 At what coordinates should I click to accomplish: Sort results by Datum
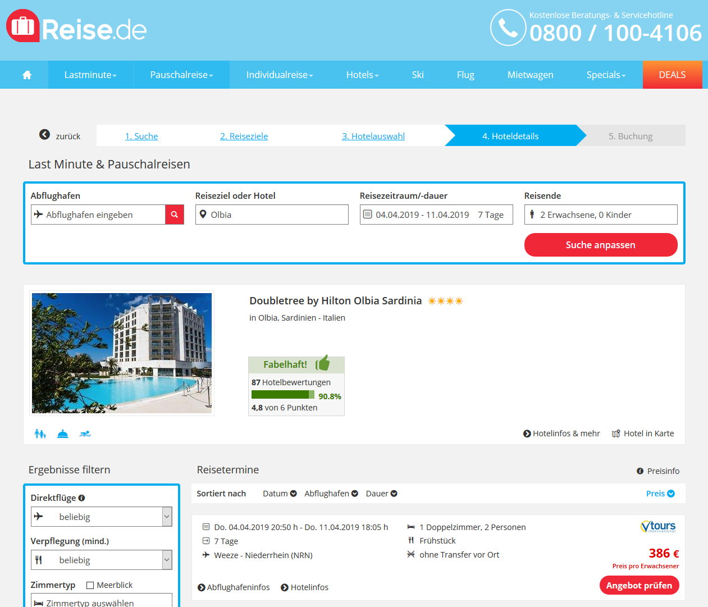280,494
